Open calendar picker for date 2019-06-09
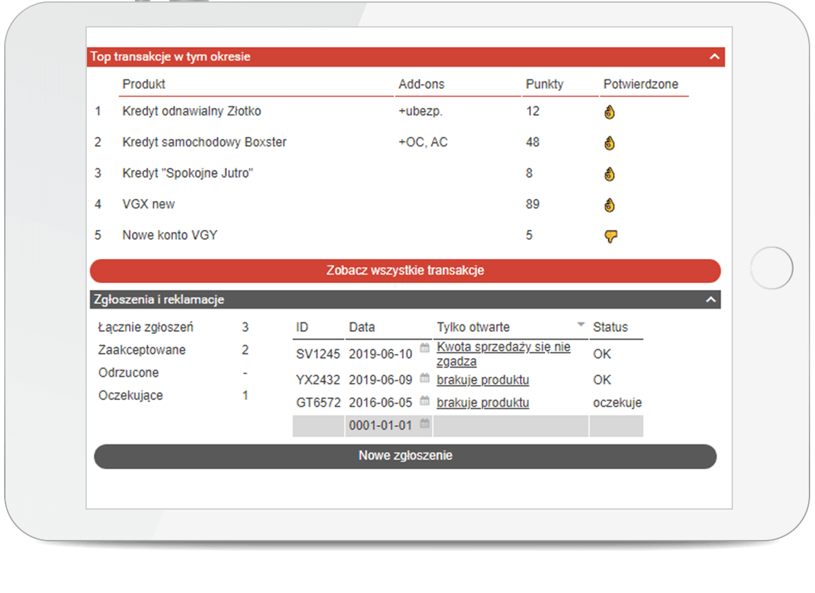 [x=424, y=378]
